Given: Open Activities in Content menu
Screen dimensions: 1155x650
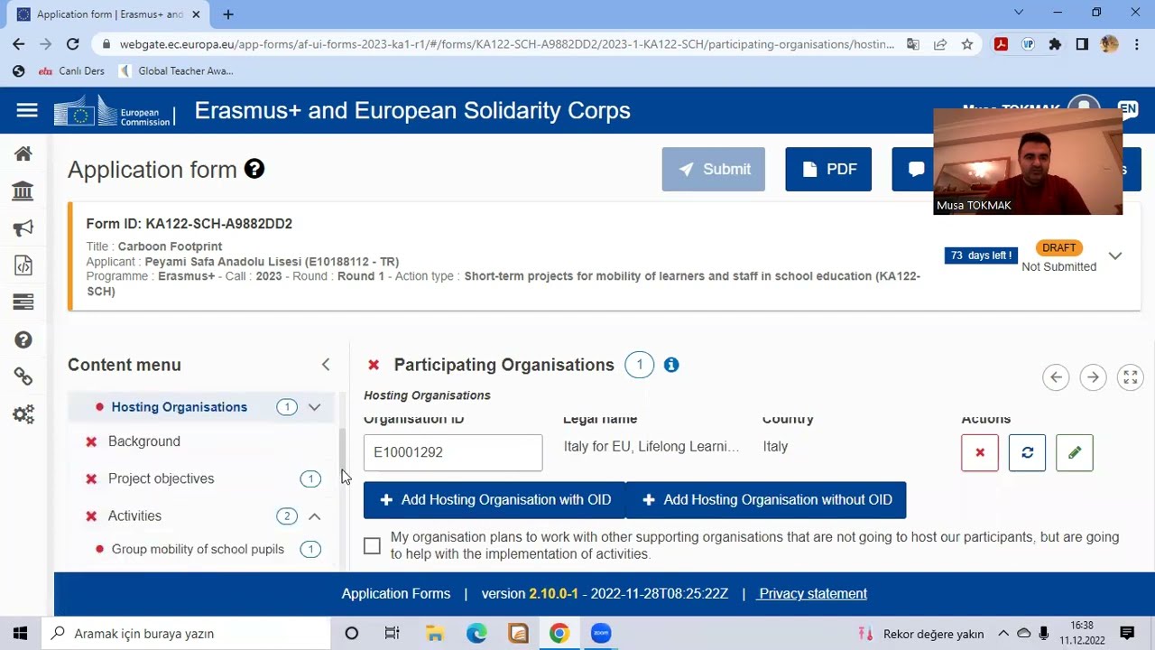Looking at the screenshot, I should click(x=134, y=515).
